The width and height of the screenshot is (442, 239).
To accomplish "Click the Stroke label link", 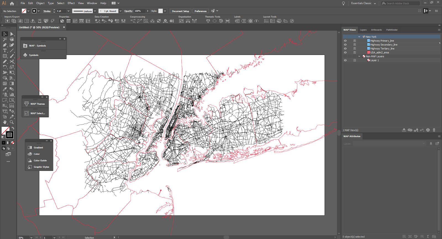I will pyautogui.click(x=47, y=11).
